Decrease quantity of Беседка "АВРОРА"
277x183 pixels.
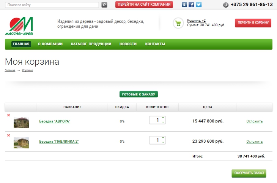163,122
